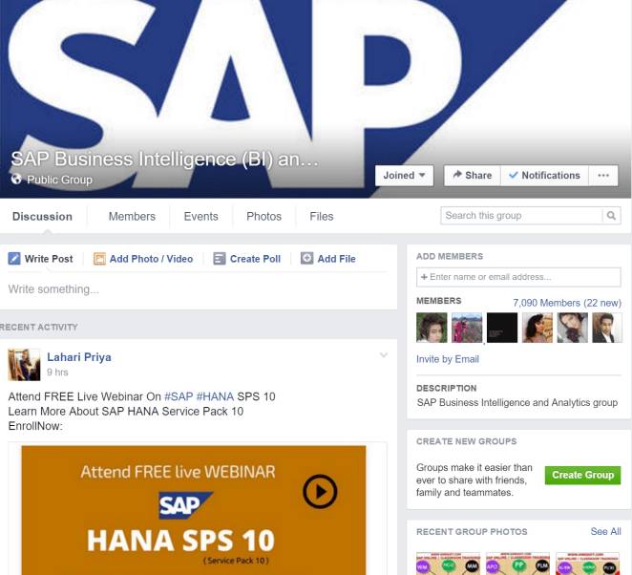Image resolution: width=632 pixels, height=575 pixels.
Task: Expand post options chevron on Lahari's post
Action: click(384, 356)
